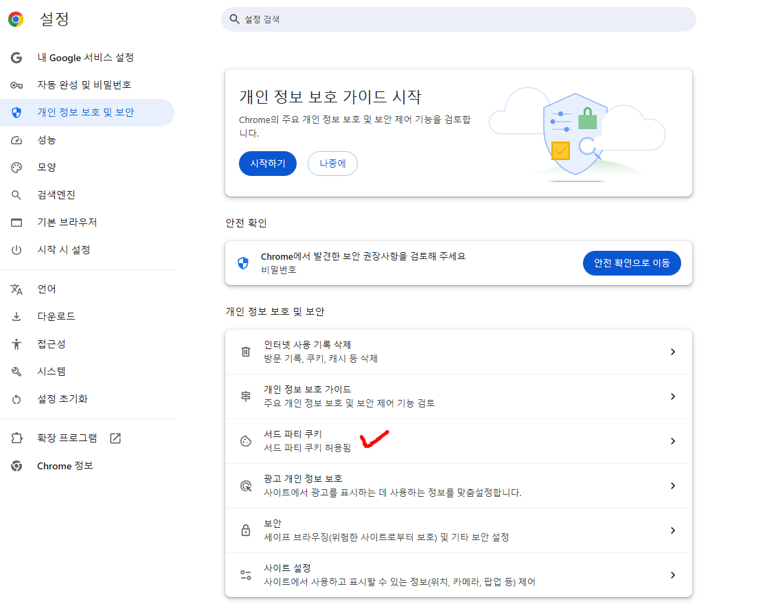Open 확장 프로그램 link in sidebar
The width and height of the screenshot is (767, 604).
point(87,438)
